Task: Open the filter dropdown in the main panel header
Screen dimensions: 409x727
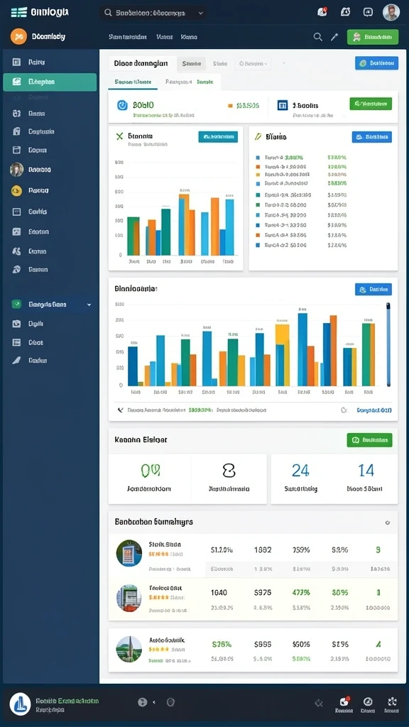Action: point(252,63)
